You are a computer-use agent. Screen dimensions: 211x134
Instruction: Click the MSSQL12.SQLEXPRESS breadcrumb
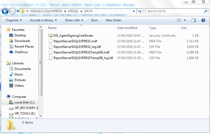46,11
